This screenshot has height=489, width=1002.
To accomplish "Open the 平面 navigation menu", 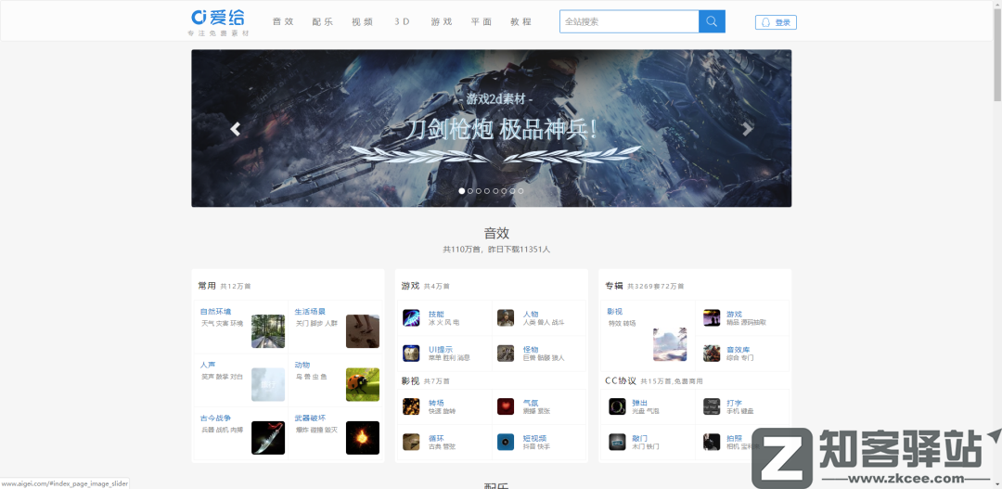I will point(482,21).
